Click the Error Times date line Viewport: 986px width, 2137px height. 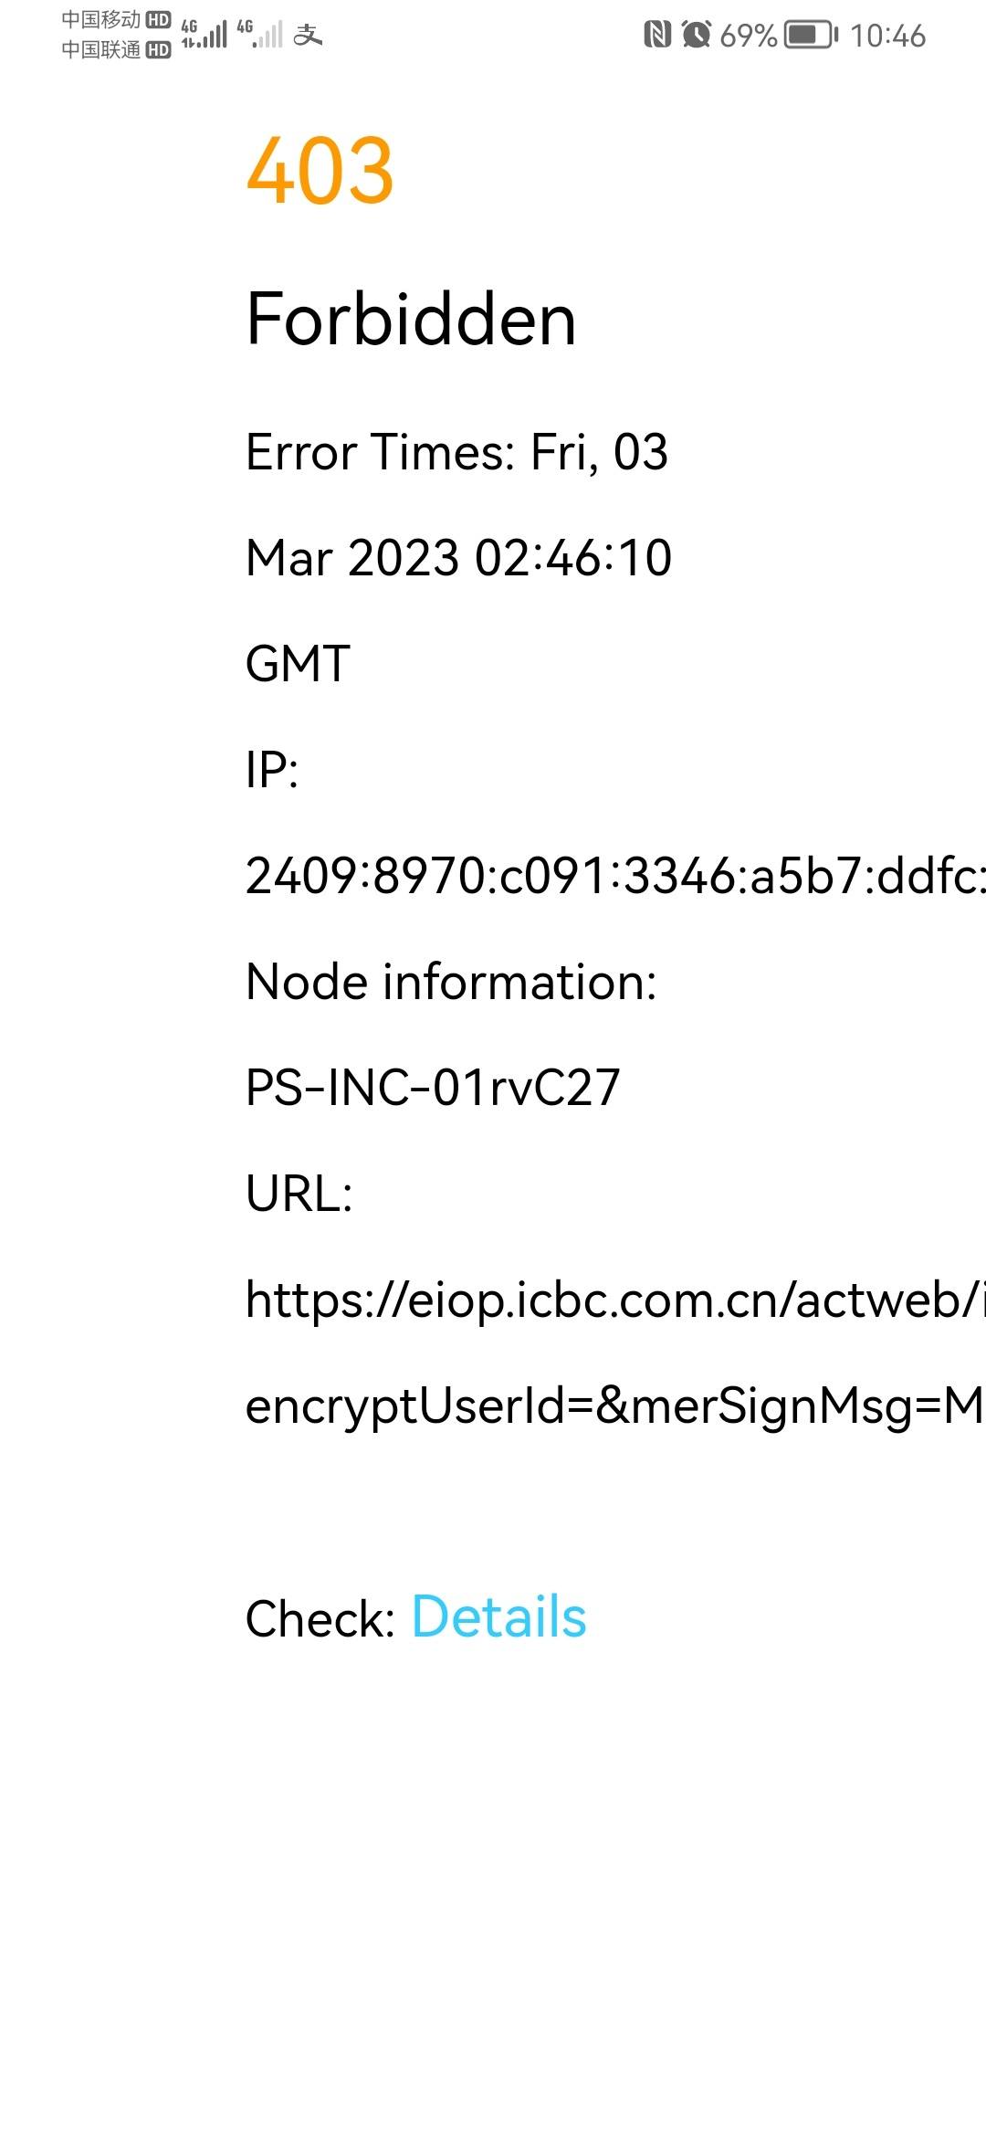point(457,452)
